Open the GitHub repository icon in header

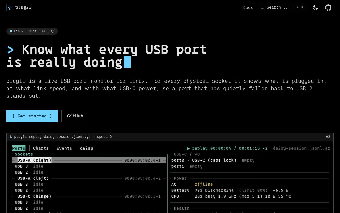tap(328, 7)
